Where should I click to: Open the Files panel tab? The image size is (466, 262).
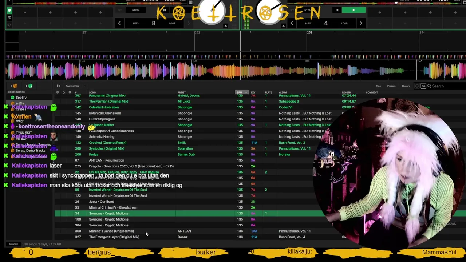(x=378, y=86)
